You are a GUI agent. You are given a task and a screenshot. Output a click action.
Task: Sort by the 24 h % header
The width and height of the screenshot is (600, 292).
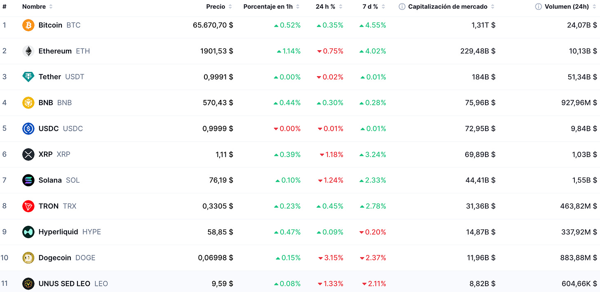pyautogui.click(x=326, y=7)
